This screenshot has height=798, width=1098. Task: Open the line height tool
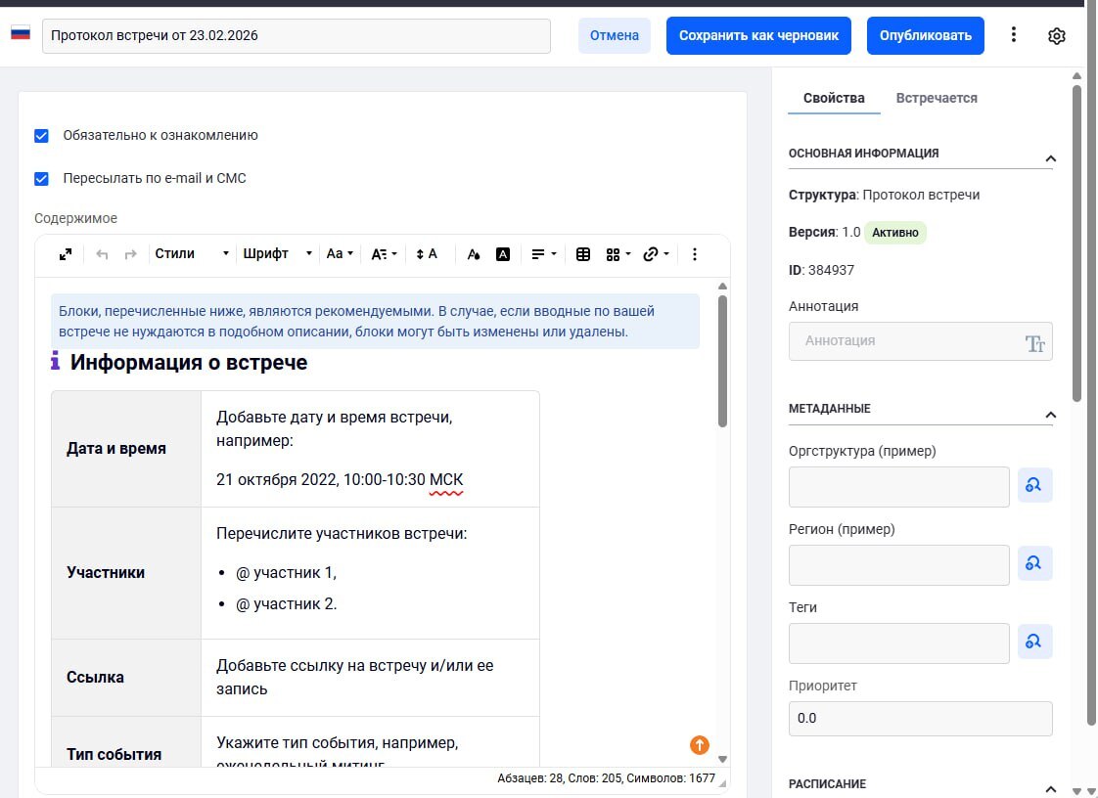427,254
